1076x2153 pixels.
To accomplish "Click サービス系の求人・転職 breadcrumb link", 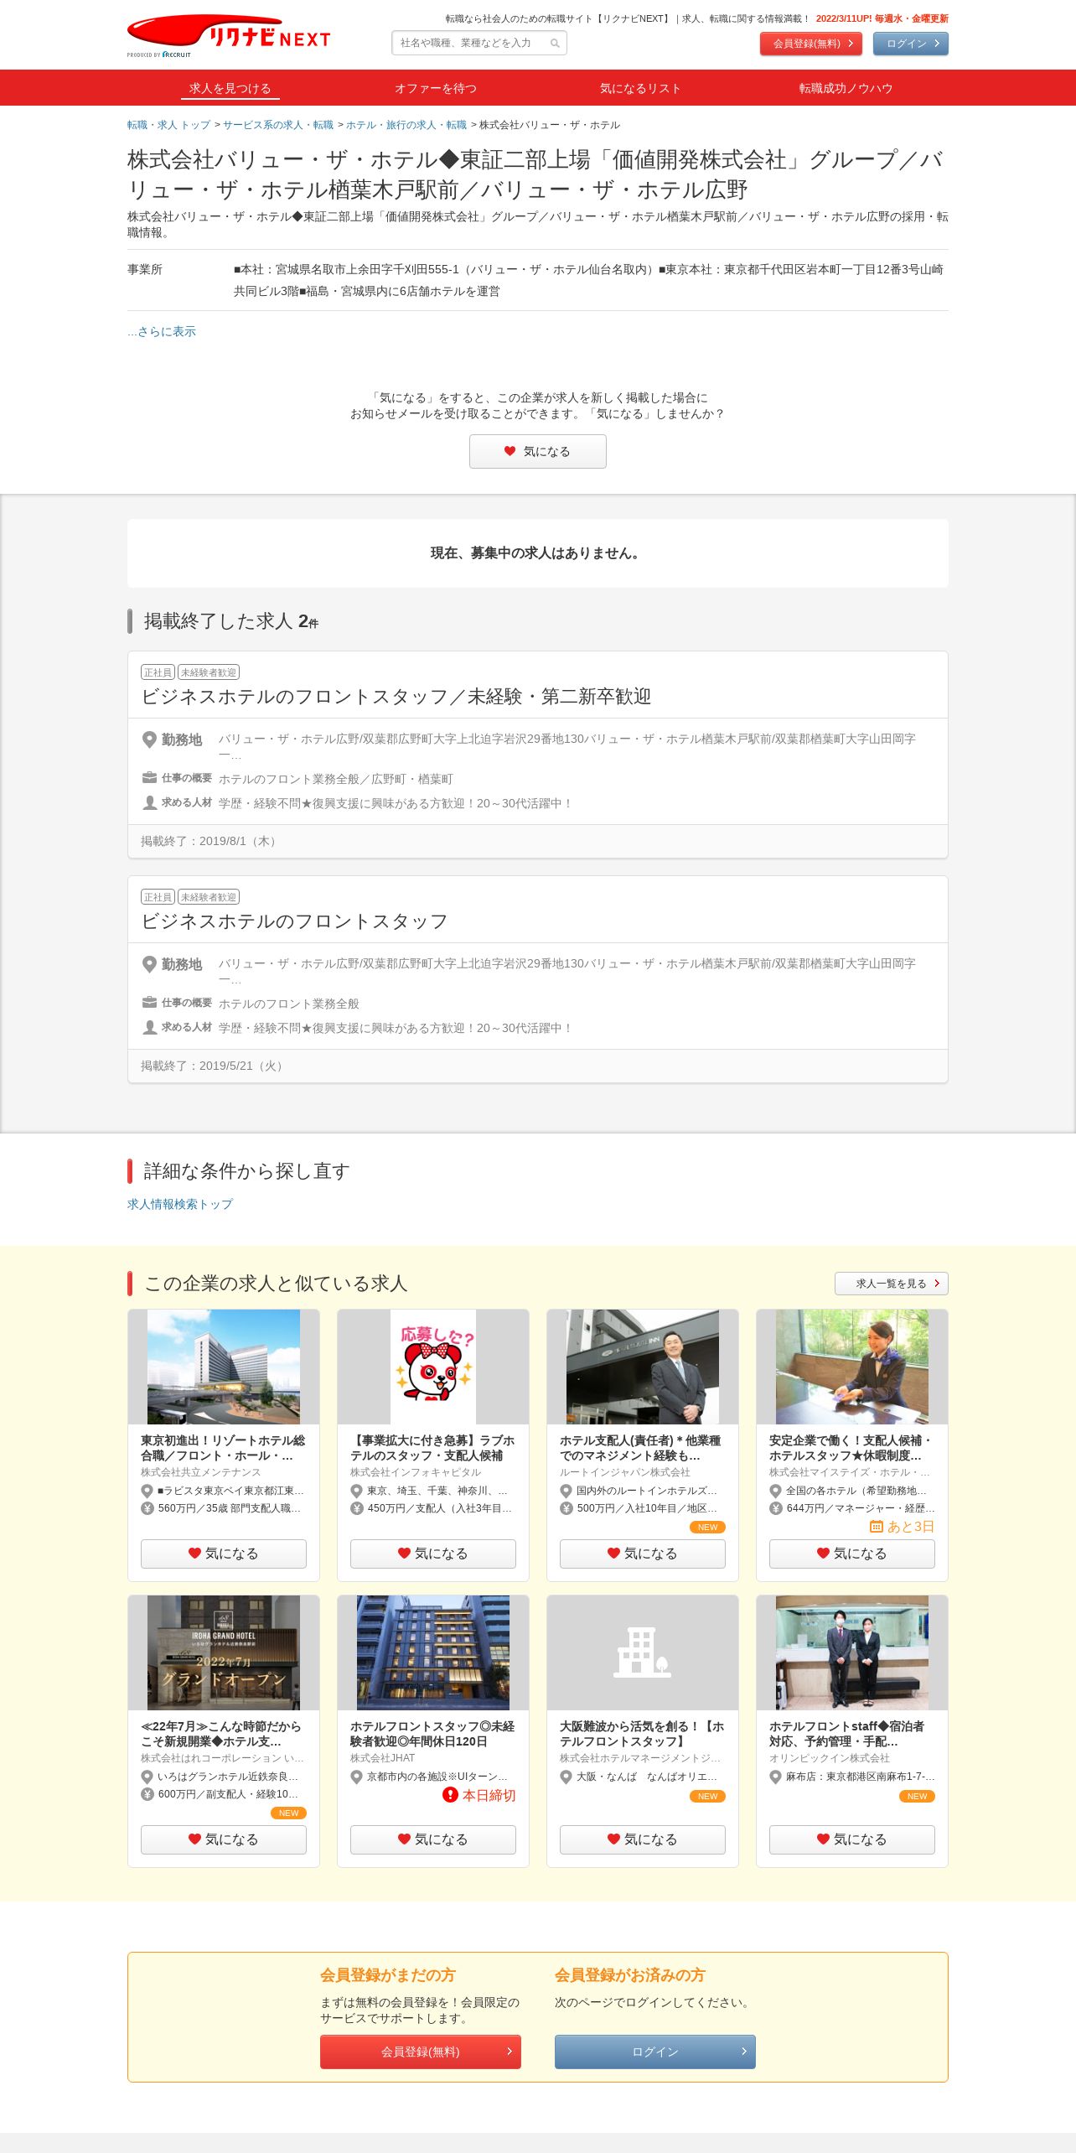I will pyautogui.click(x=278, y=125).
